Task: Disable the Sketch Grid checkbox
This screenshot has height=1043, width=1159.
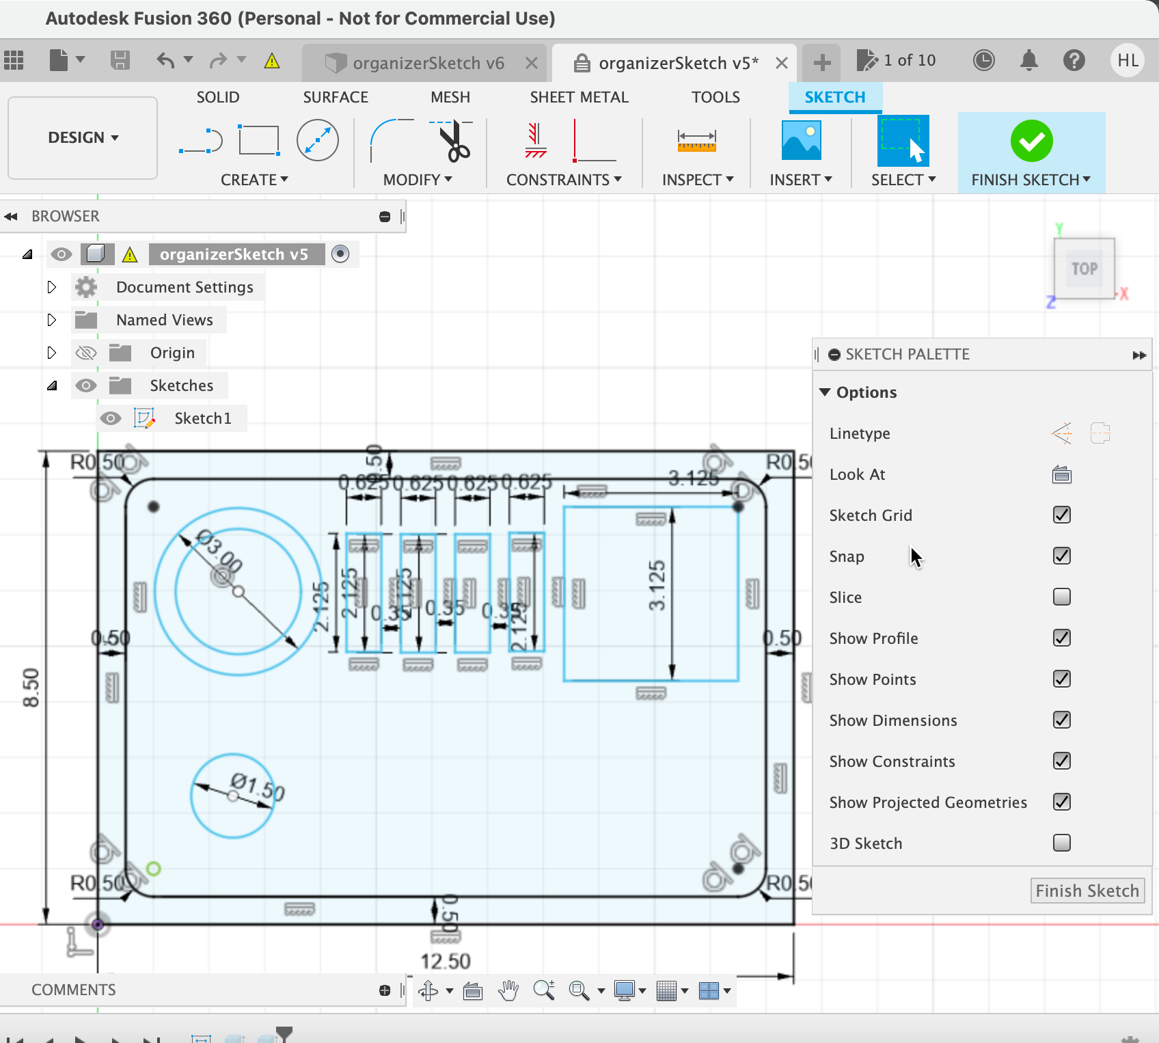Action: pos(1061,515)
